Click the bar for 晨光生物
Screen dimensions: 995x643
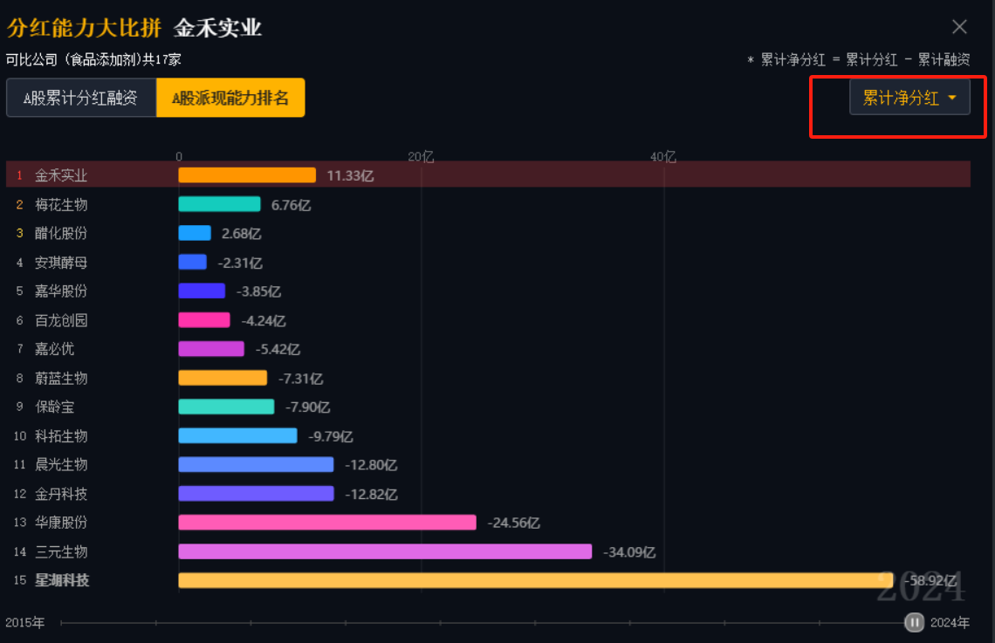click(256, 465)
